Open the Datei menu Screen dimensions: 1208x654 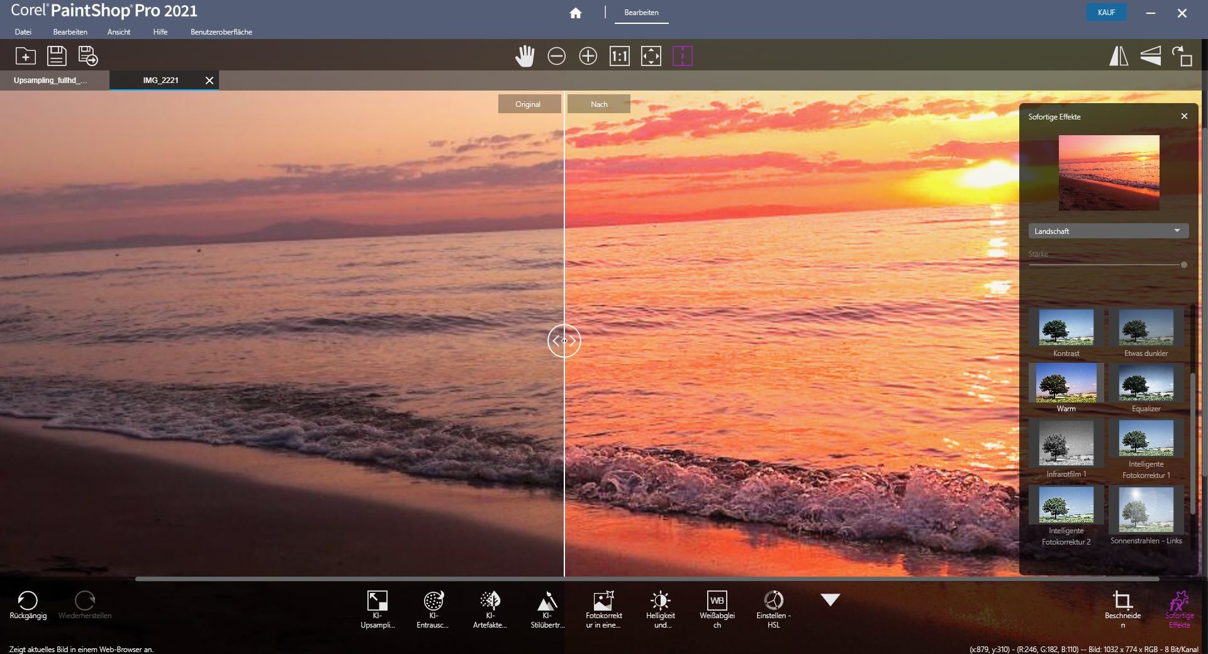pos(23,32)
